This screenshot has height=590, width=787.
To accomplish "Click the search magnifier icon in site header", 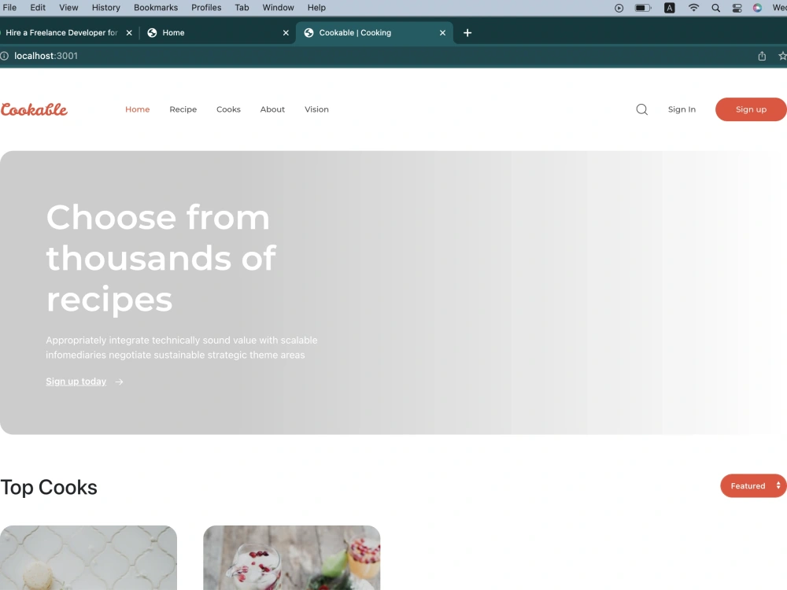I will pos(641,109).
